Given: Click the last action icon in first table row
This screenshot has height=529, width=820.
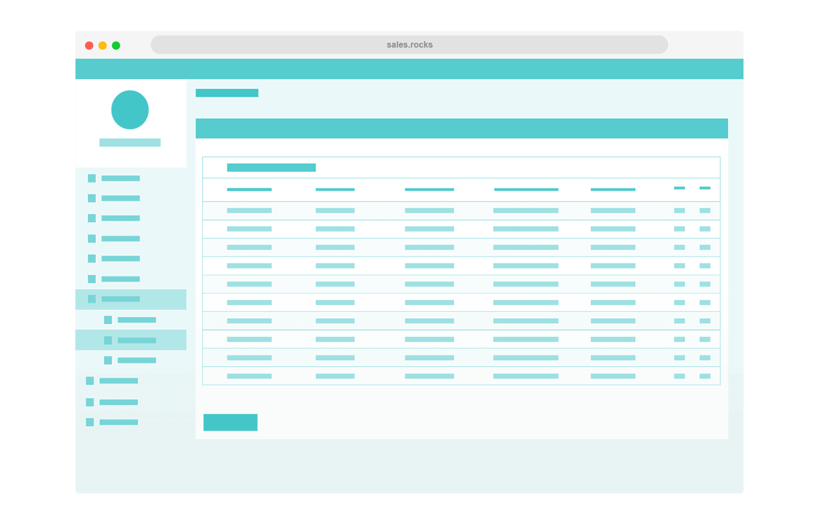Looking at the screenshot, I should [705, 211].
